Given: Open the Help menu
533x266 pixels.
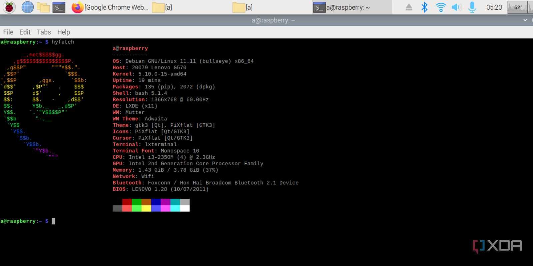Looking at the screenshot, I should pyautogui.click(x=64, y=32).
